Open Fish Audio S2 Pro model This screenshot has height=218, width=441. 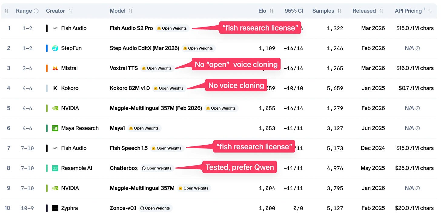pyautogui.click(x=131, y=28)
